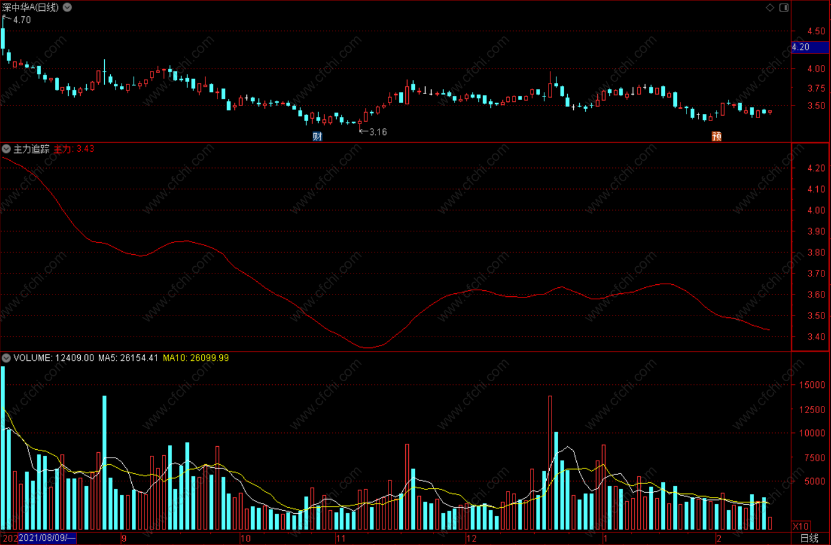
Task: Click the 3.75 price axis label
Action: [x=816, y=88]
